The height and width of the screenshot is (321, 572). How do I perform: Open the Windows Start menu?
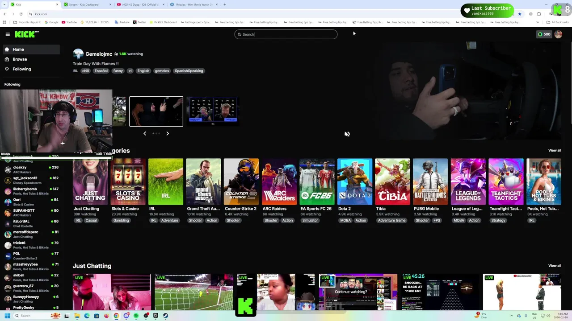[7, 316]
